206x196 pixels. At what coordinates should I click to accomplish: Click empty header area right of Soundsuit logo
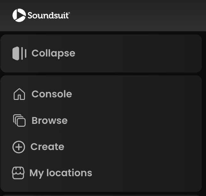138,15
